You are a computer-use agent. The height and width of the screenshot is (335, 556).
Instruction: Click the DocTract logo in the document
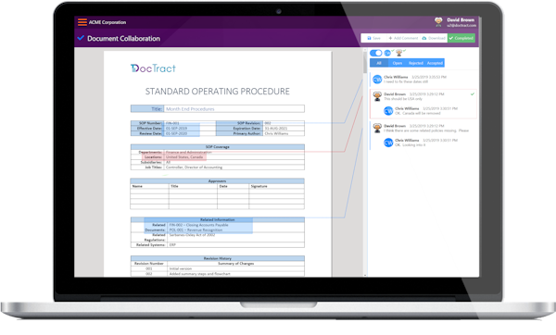[153, 68]
